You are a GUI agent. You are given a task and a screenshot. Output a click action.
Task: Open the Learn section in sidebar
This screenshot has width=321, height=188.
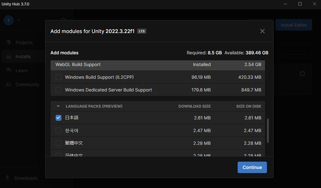click(x=21, y=70)
